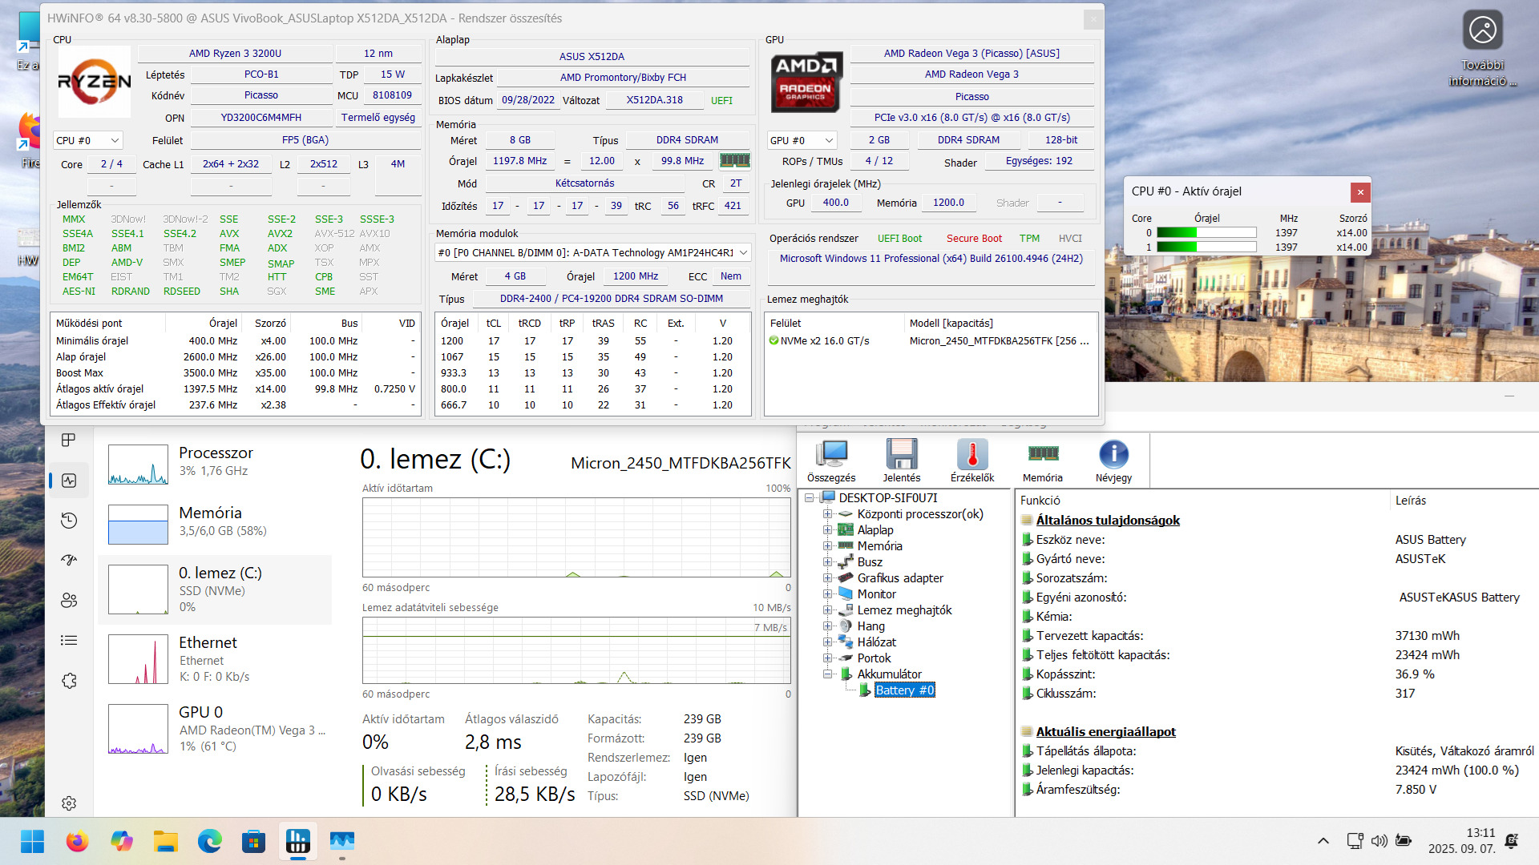The image size is (1539, 865).
Task: Open Task Manager app history sidebar icon
Action: 69,521
